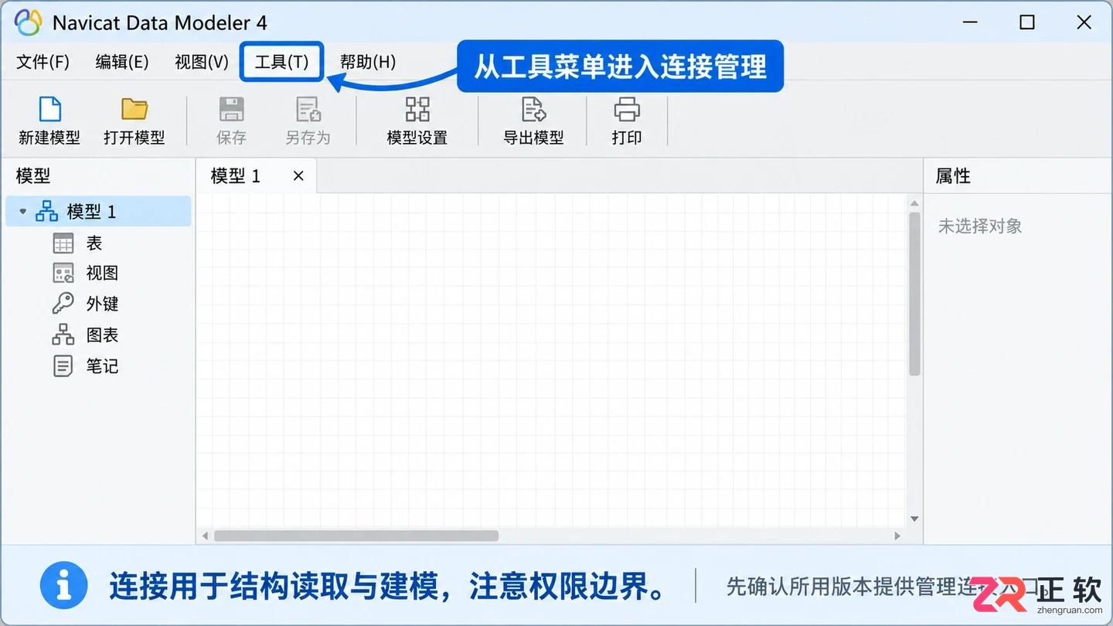Click the 新建模型 new model icon
Screen dimensions: 1113x626
(x=49, y=109)
